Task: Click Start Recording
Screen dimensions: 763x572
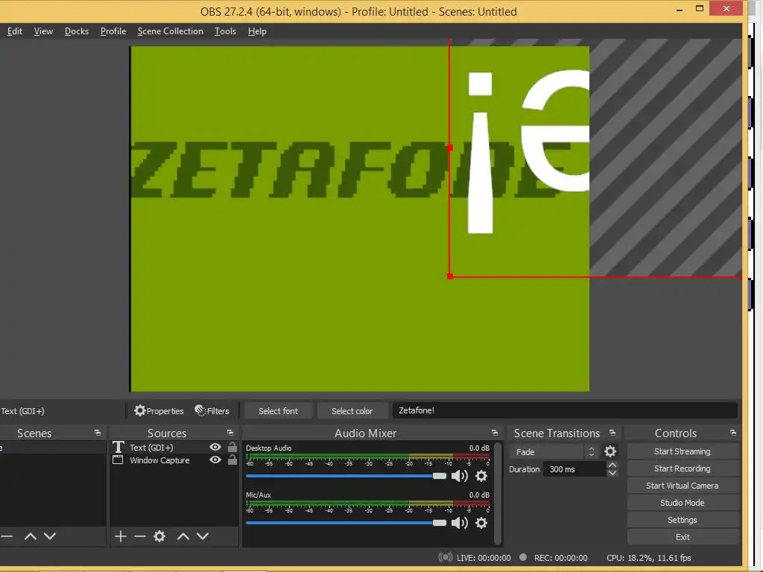Action: tap(683, 468)
